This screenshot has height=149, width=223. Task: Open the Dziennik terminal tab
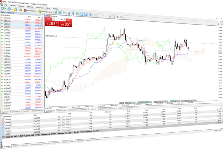click(97, 140)
